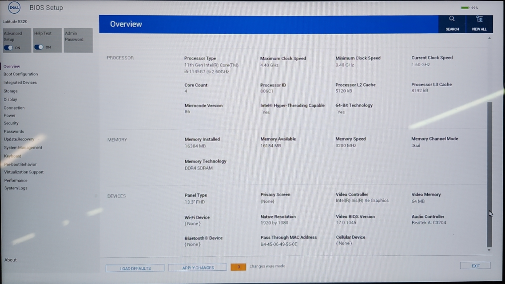Click the Exit button
The image size is (505, 284).
(475, 266)
